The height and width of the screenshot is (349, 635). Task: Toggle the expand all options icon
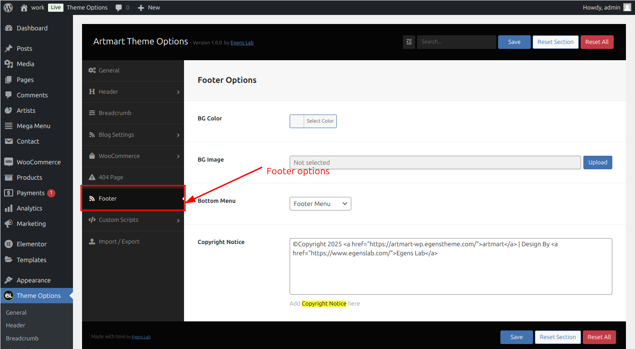click(409, 42)
